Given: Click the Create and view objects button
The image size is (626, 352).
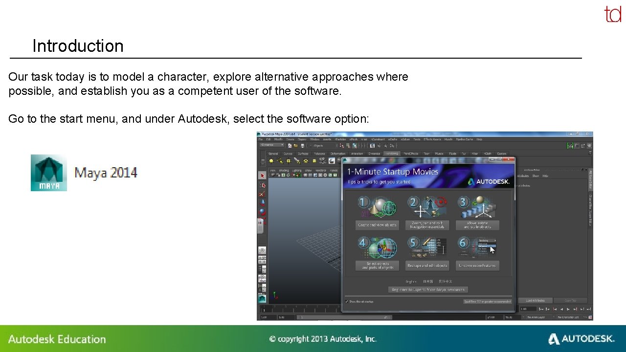Looking at the screenshot, I should point(377,225).
